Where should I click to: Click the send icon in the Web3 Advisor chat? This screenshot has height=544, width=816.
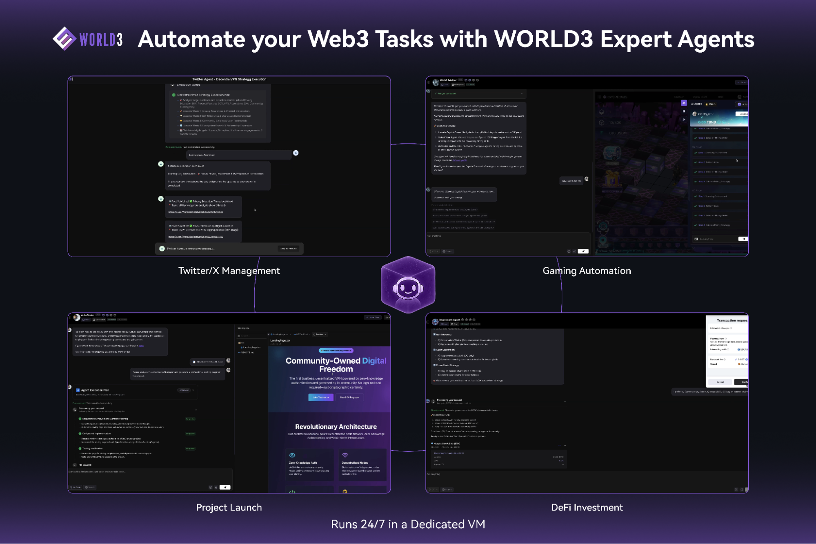583,251
